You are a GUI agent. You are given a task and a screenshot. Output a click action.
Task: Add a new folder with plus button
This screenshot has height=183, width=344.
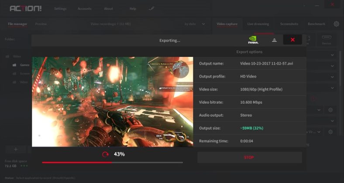16,149
